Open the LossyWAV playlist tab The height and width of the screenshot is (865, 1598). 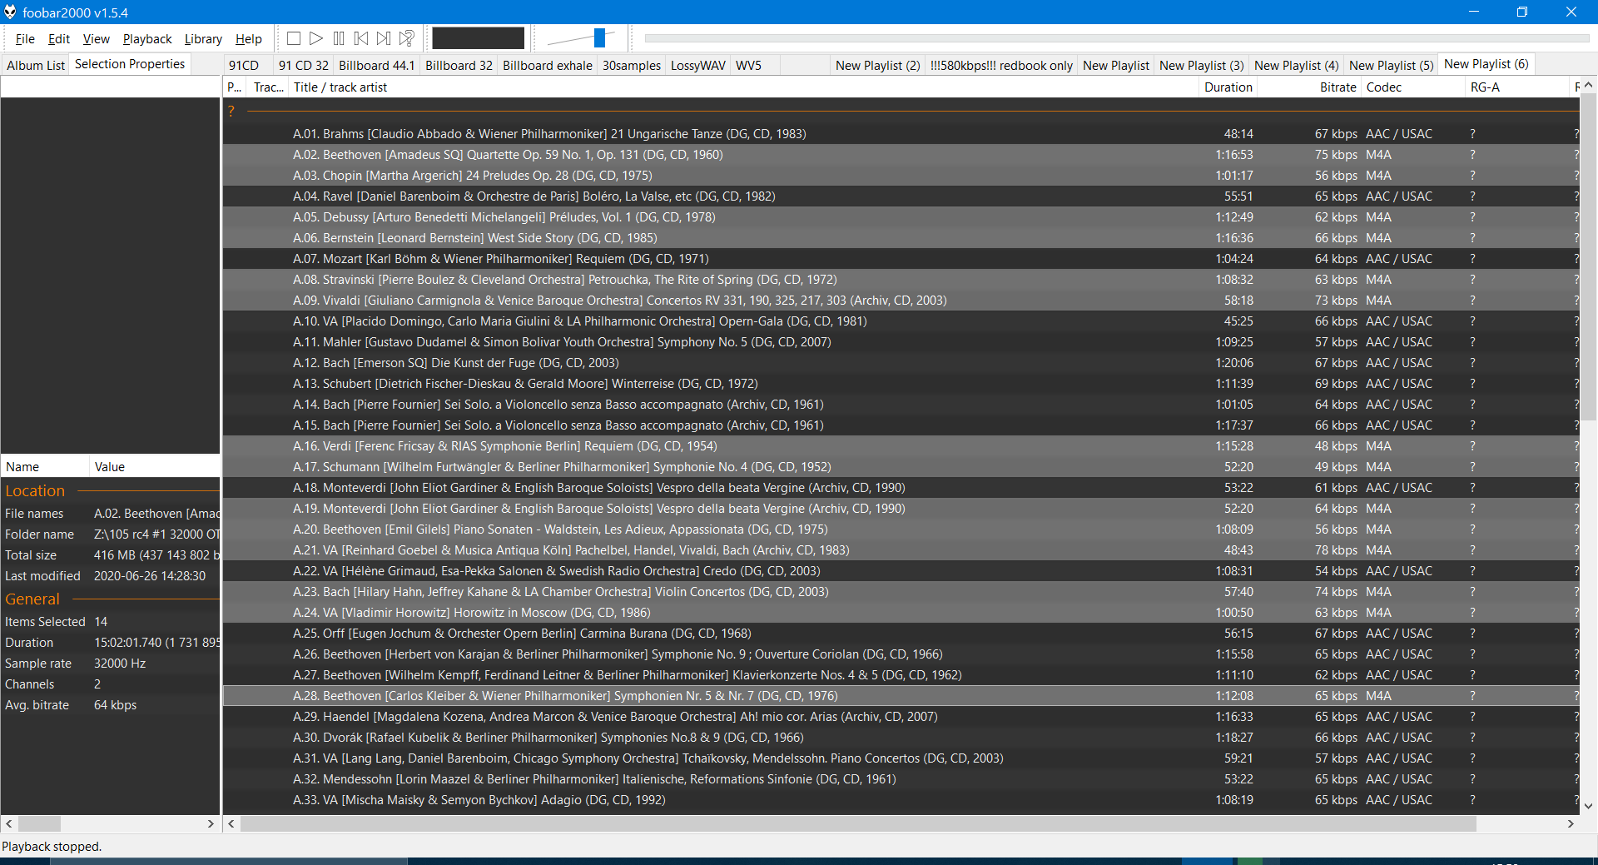click(x=698, y=66)
